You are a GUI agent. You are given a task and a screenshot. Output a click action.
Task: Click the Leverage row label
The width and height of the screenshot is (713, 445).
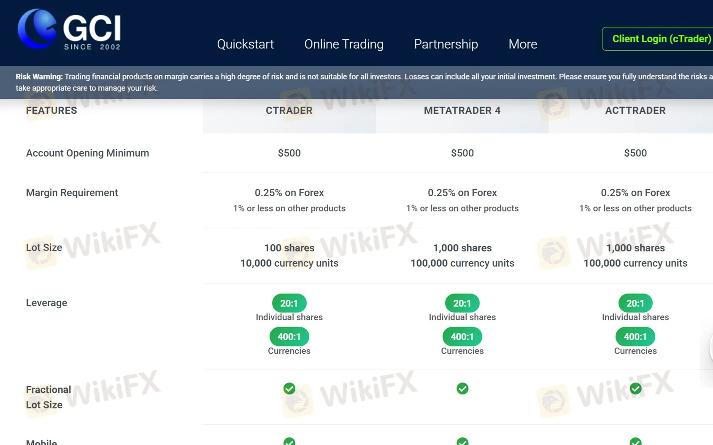click(46, 303)
